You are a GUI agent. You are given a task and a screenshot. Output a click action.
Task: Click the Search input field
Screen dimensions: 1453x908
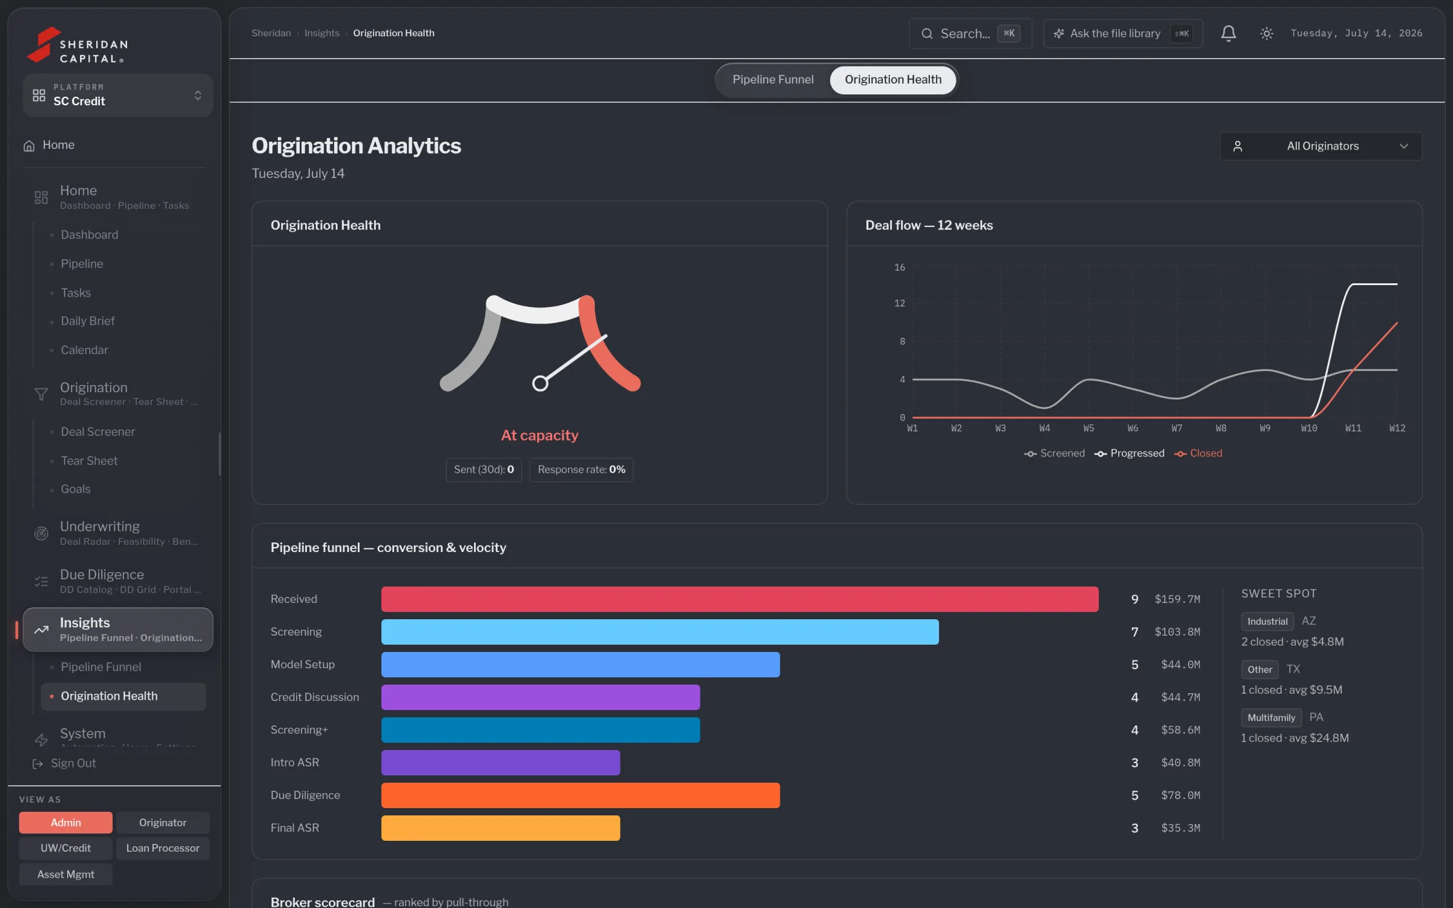[x=970, y=34]
